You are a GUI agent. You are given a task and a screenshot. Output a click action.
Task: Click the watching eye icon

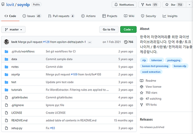[x=141, y=99]
